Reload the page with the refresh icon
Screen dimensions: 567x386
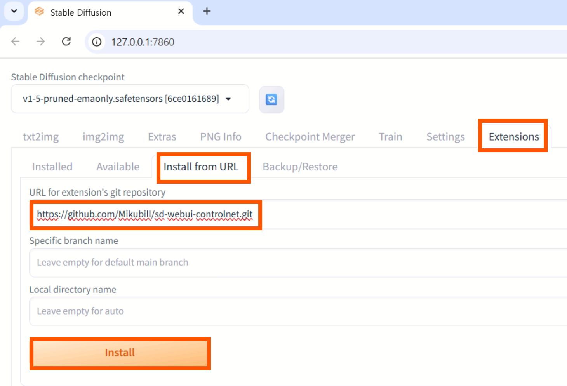click(x=66, y=42)
